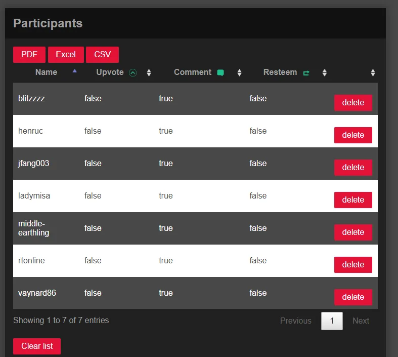Image resolution: width=398 pixels, height=357 pixels.
Task: Download the list as CSV
Action: coord(102,54)
